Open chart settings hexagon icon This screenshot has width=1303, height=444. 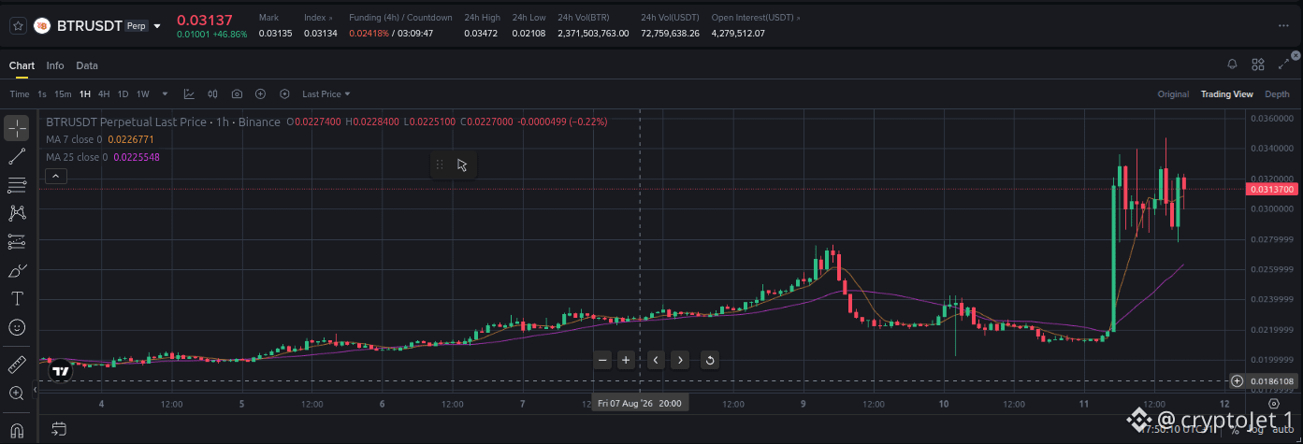click(x=284, y=93)
